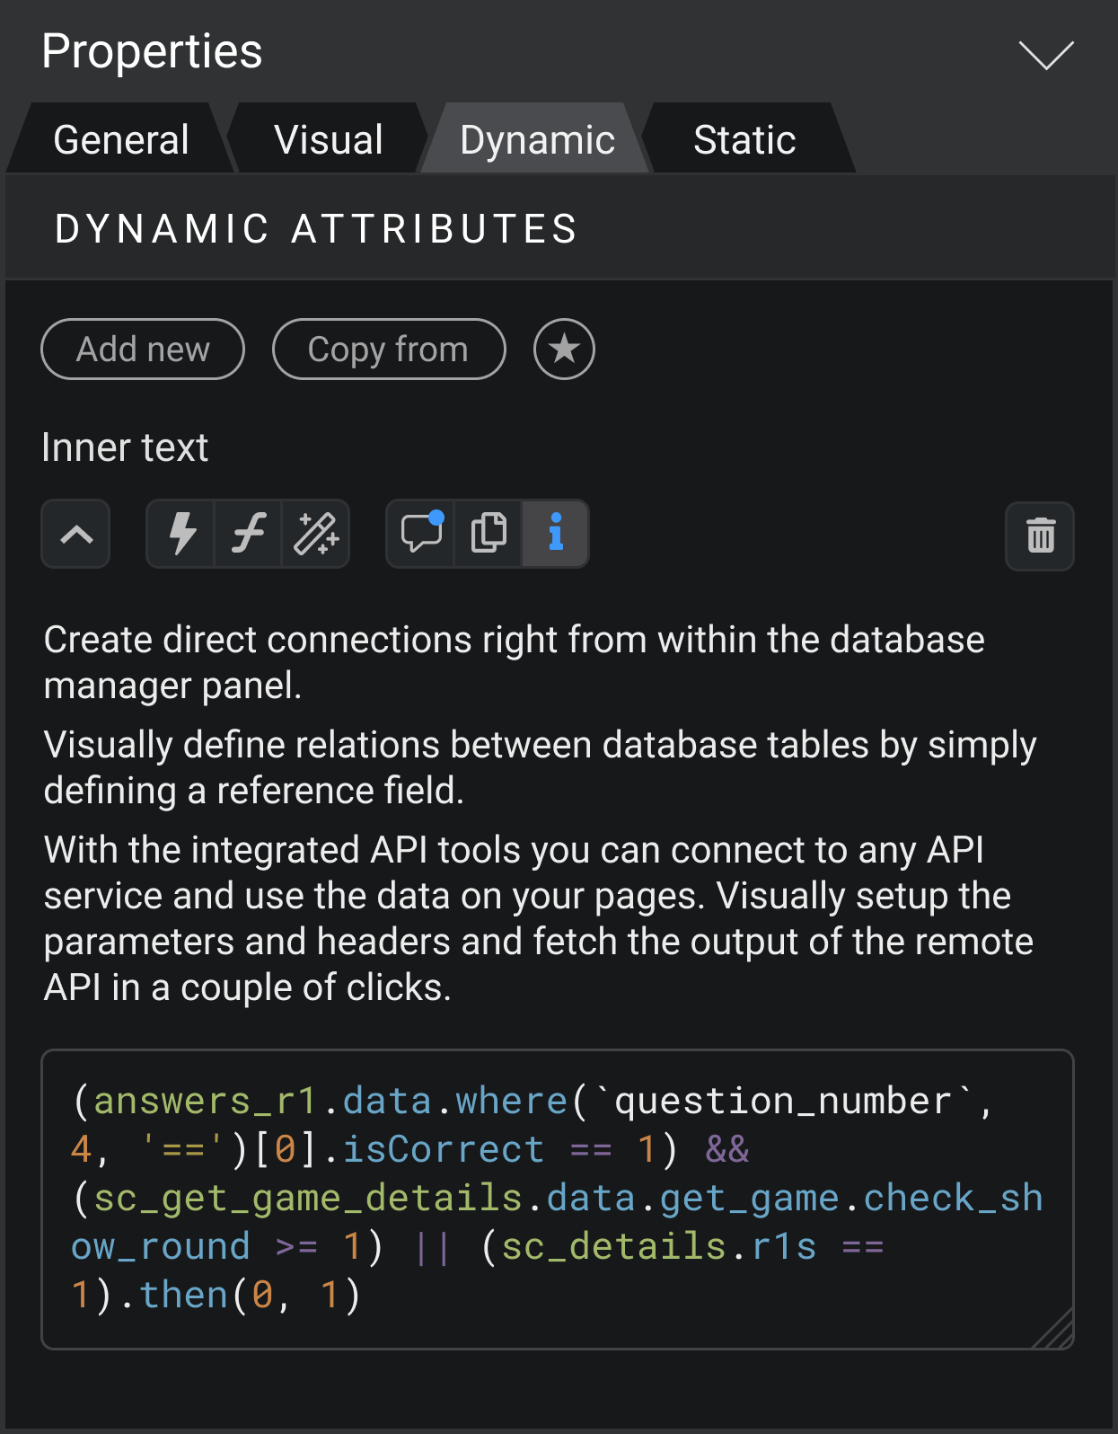
Task: Click the star favorites icon
Action: (x=564, y=350)
